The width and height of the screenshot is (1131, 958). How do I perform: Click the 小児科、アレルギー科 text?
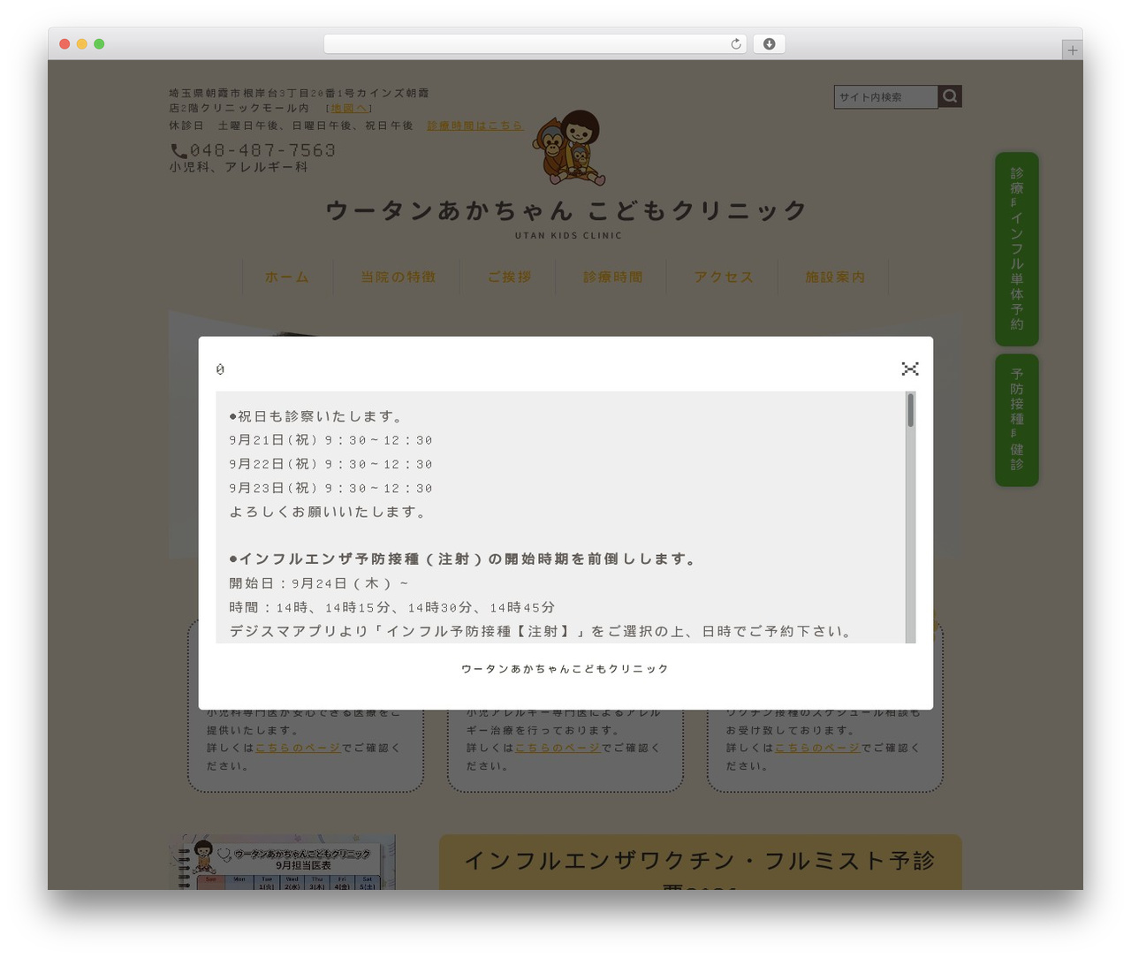coord(239,167)
